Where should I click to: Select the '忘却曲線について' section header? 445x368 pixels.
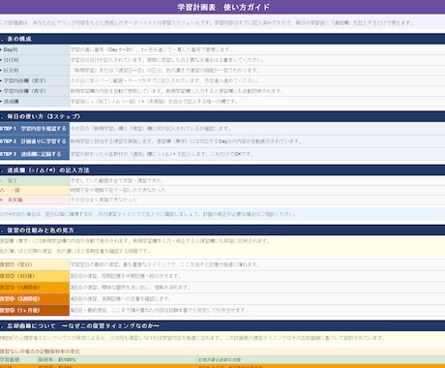222,326
